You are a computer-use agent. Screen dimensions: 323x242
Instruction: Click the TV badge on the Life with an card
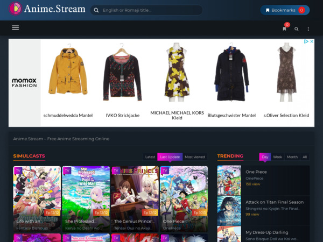click(x=18, y=170)
